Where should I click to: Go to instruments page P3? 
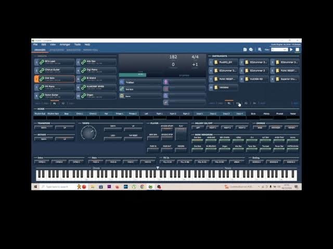(246, 103)
